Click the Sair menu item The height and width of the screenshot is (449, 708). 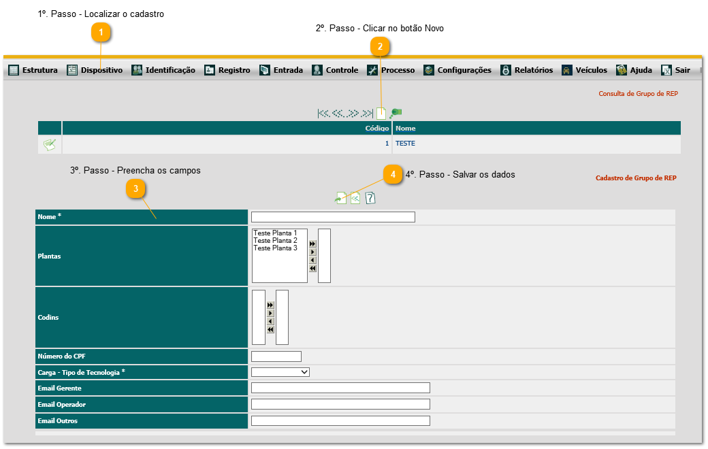(676, 70)
